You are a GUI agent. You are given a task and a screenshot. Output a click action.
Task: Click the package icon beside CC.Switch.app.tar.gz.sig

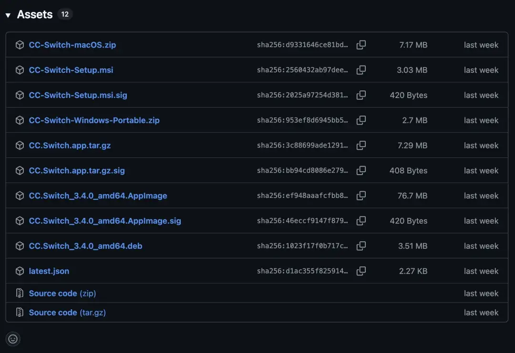(x=20, y=171)
